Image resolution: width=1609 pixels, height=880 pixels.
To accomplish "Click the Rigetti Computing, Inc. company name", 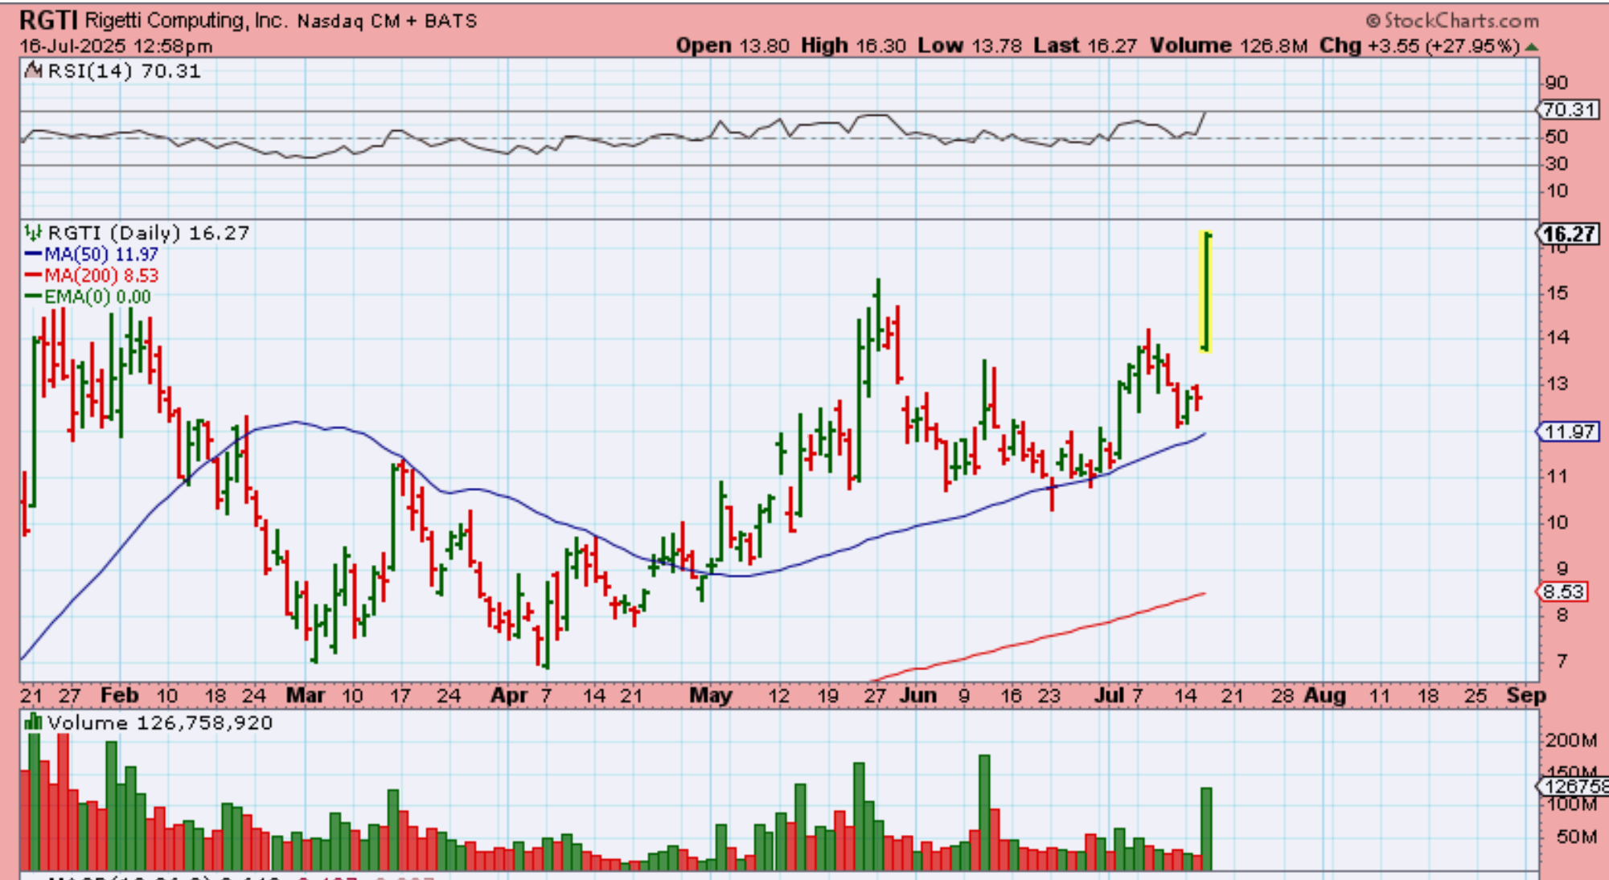I will [186, 20].
